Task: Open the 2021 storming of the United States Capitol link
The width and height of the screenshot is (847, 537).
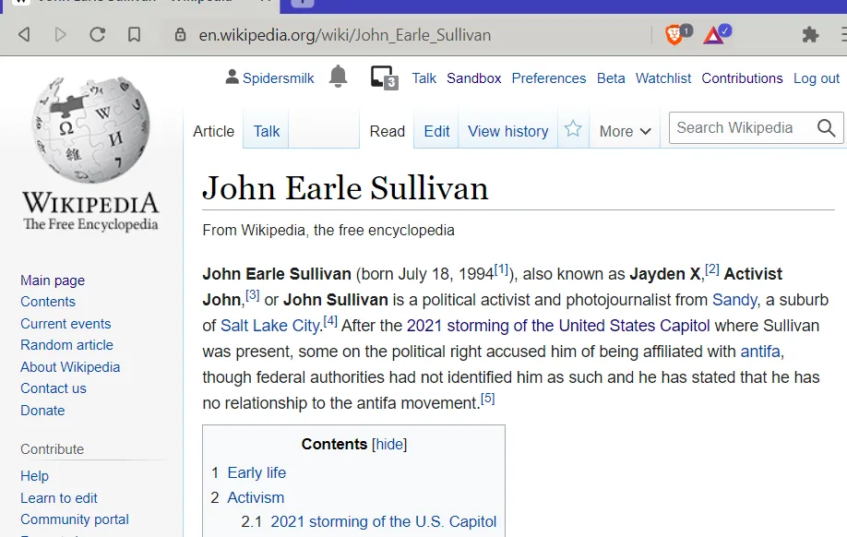Action: (x=558, y=326)
